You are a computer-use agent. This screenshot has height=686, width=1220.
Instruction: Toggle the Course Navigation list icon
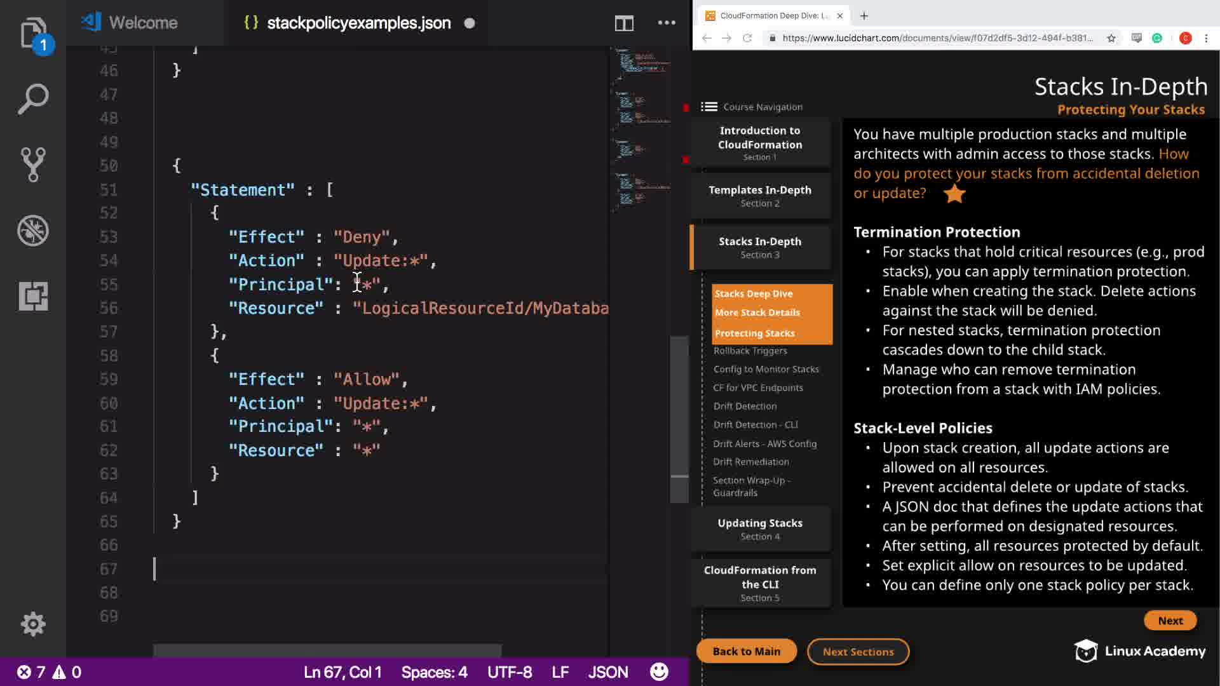[x=709, y=107]
